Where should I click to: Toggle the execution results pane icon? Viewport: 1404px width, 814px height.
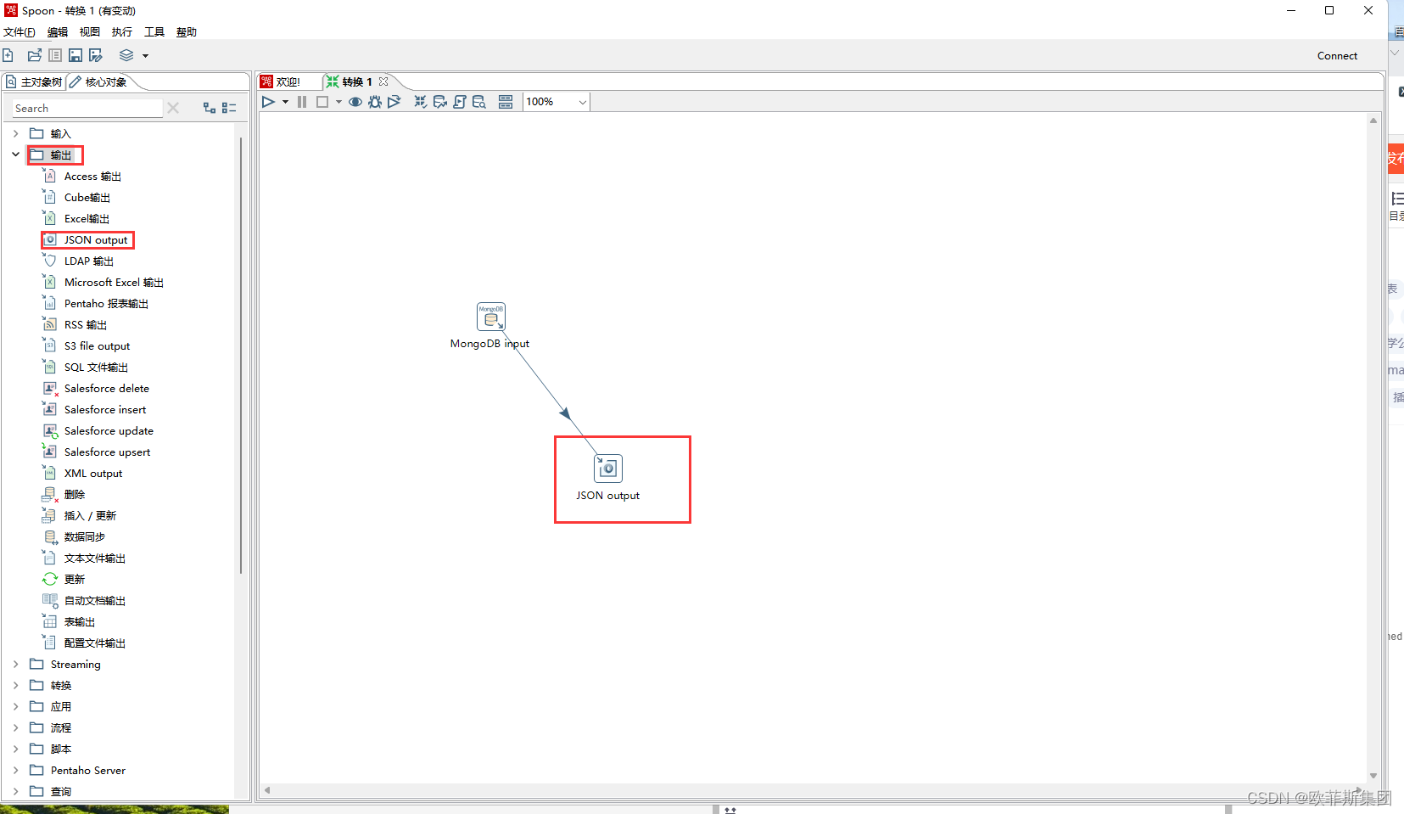(506, 102)
